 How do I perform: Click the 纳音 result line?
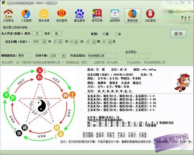(x=114, y=83)
